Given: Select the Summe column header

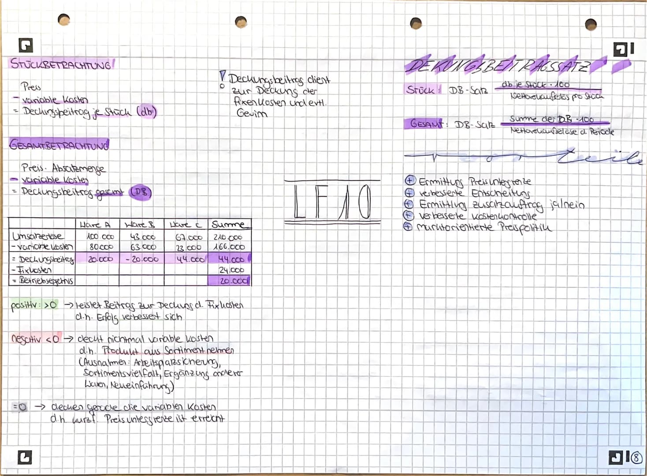Looking at the screenshot, I should point(228,224).
